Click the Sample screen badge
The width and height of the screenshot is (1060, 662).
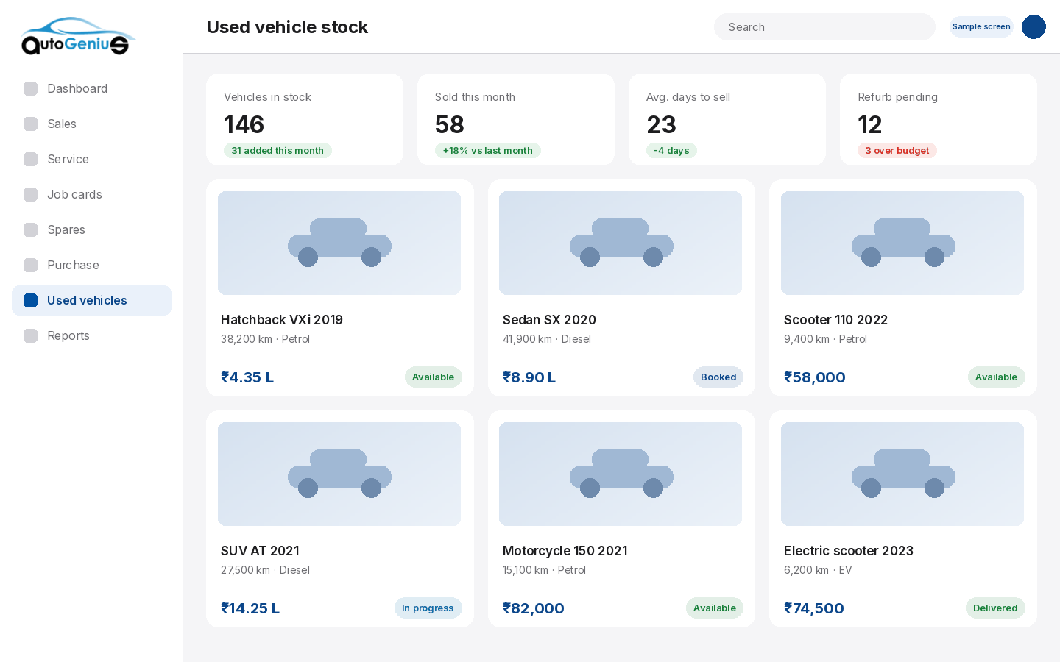(981, 26)
